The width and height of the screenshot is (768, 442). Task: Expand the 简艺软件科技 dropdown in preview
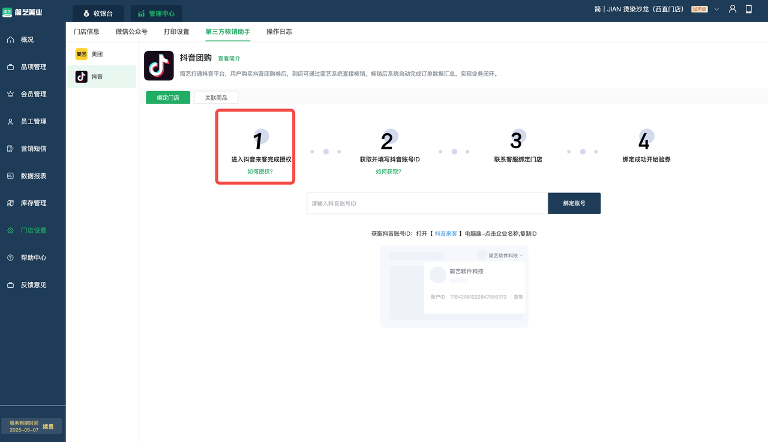(x=521, y=255)
